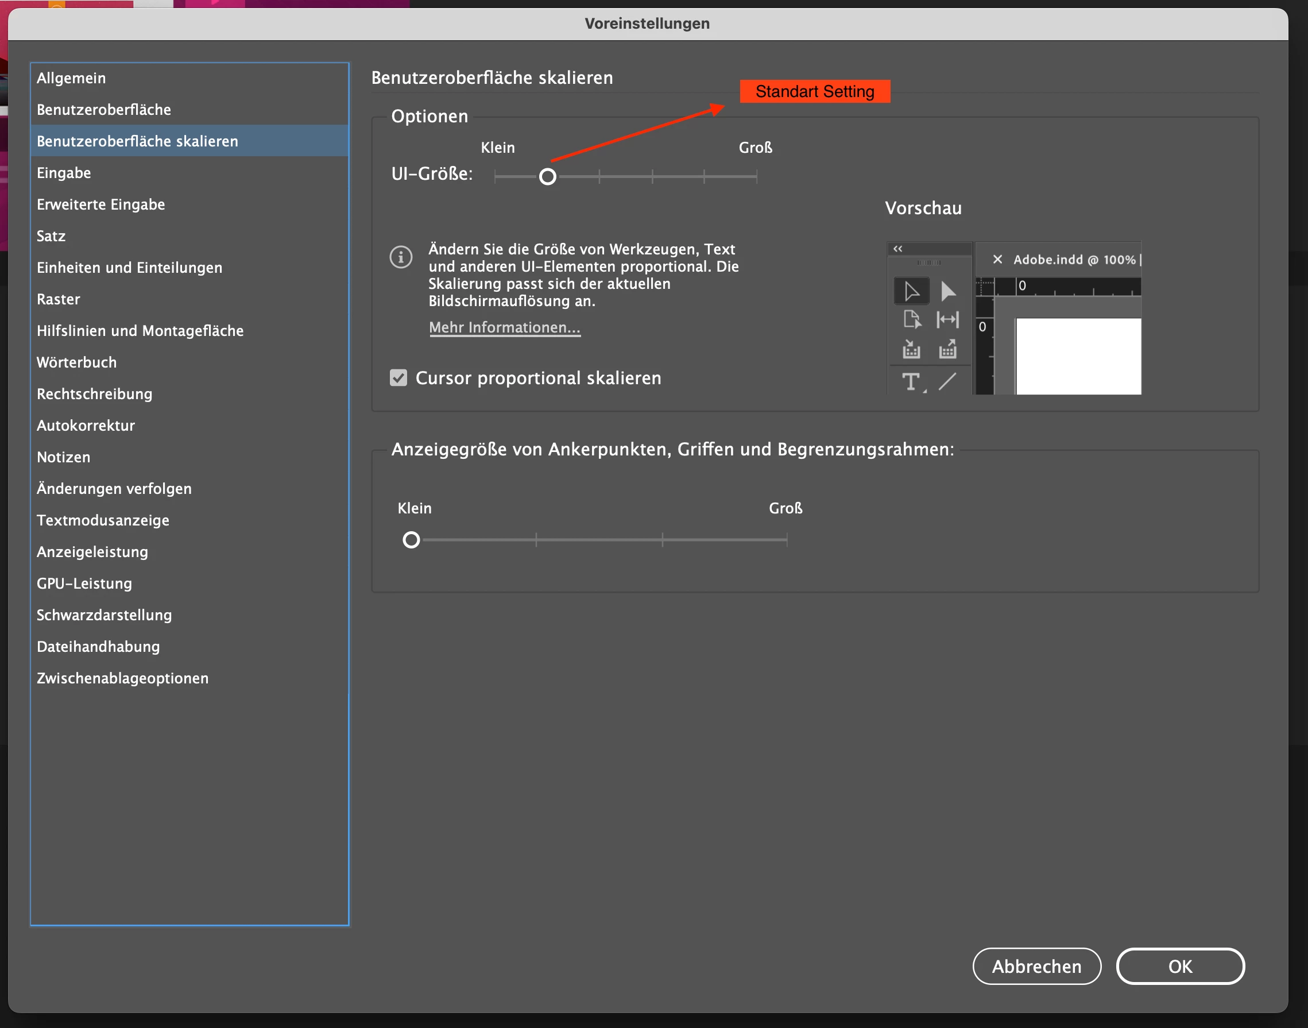1308x1028 pixels.
Task: Select the Selection tool in preview
Action: 911,291
